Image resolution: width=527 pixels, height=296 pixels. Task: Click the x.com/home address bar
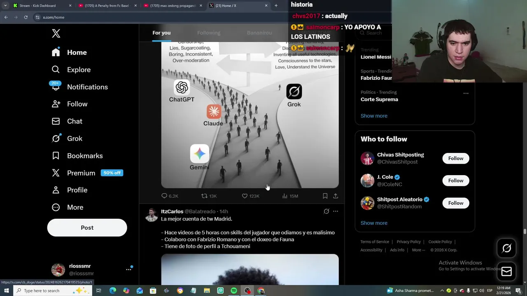coord(161,17)
